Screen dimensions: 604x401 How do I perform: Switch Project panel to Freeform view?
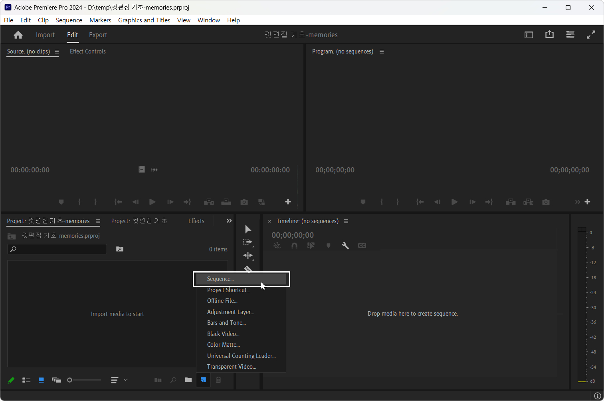coord(56,380)
